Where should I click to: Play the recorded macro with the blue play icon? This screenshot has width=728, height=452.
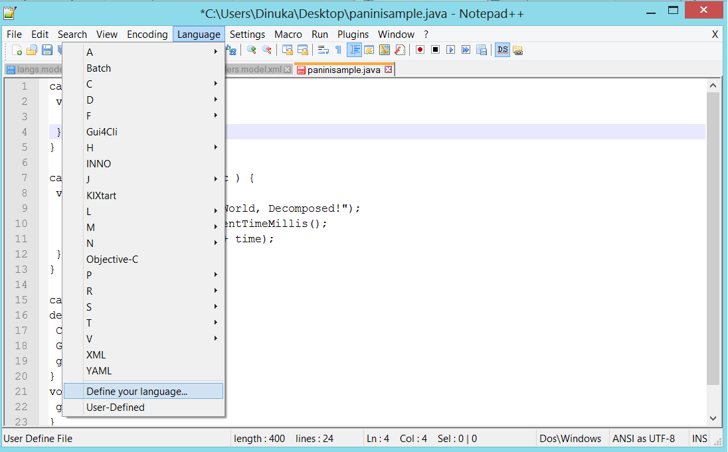click(452, 49)
